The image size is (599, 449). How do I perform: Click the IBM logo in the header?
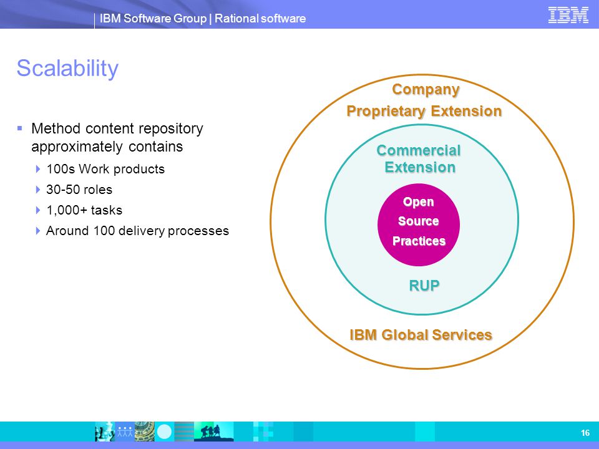[568, 15]
